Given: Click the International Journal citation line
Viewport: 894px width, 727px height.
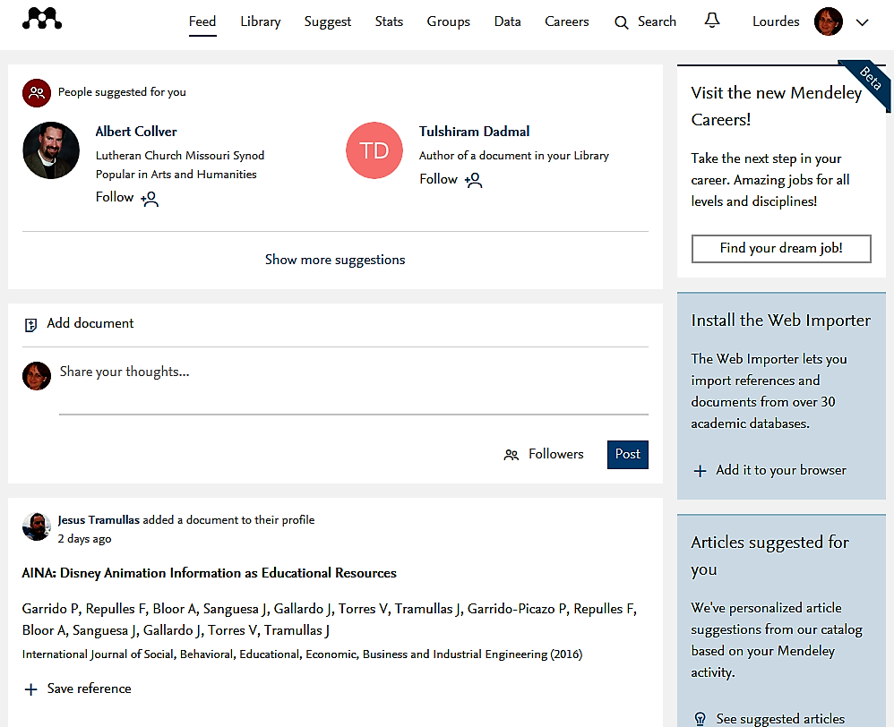Looking at the screenshot, I should (x=302, y=654).
